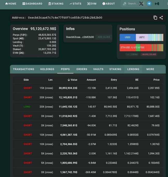Switch to the TRANSACTIONS tab
168x177 pixels.
24,69
